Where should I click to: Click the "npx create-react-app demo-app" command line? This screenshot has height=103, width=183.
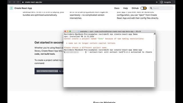point(126,50)
